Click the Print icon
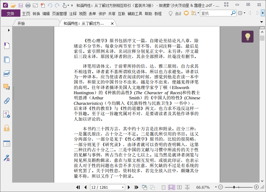Screen dimensions: 266x192 point(28,5)
